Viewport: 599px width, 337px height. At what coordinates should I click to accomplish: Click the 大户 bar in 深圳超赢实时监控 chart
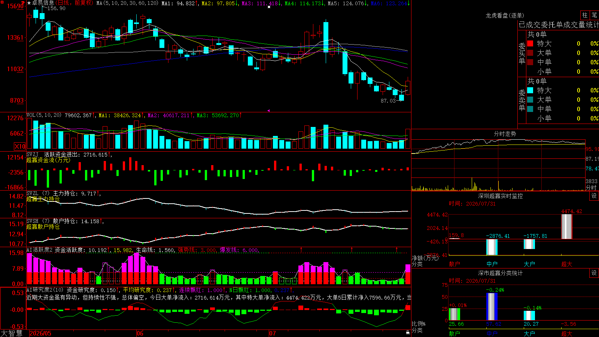tap(529, 244)
